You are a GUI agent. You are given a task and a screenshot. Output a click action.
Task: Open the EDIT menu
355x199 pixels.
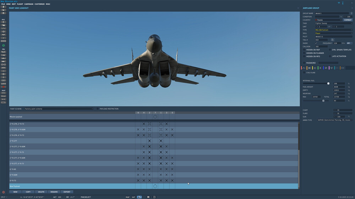click(x=14, y=4)
